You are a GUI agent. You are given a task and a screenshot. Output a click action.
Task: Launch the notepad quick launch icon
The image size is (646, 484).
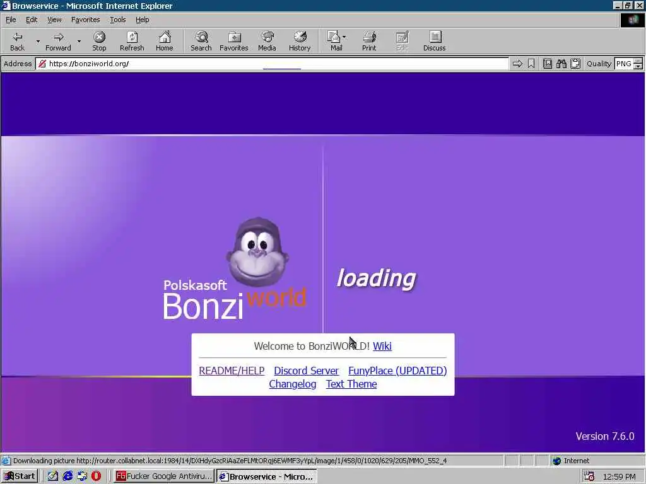pos(53,476)
